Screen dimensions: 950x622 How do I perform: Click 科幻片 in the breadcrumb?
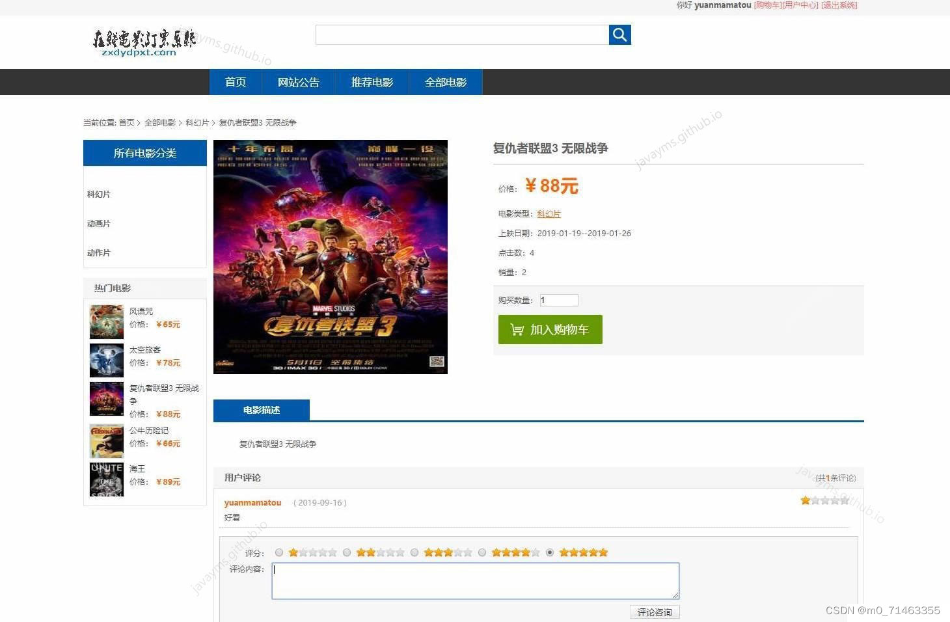coord(197,122)
